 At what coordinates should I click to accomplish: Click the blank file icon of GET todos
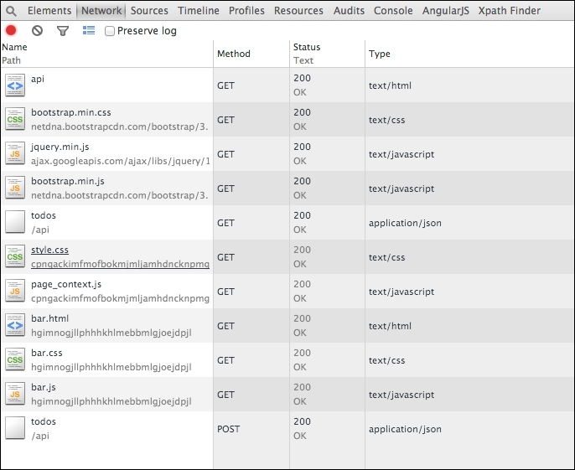15,223
